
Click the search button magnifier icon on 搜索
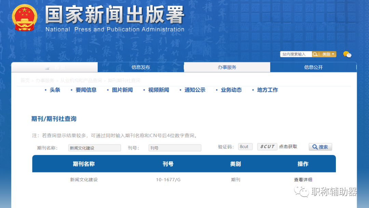(x=314, y=147)
